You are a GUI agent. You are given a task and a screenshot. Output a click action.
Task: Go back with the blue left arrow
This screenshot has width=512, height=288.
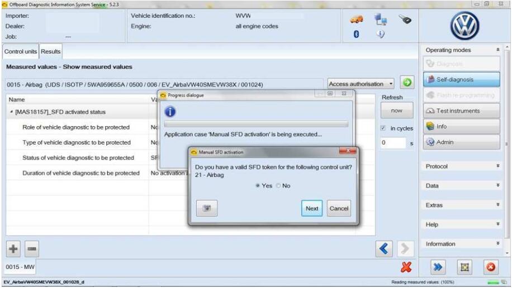pyautogui.click(x=384, y=249)
